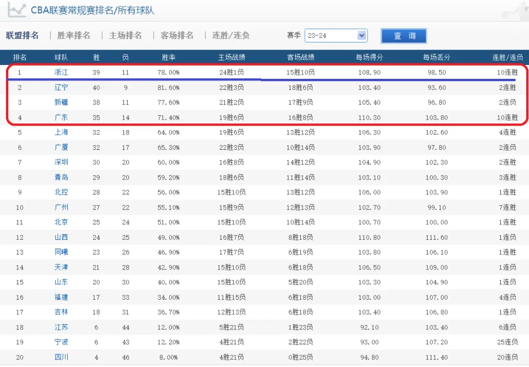Open the 吉林 team link
529x367 pixels.
61,312
